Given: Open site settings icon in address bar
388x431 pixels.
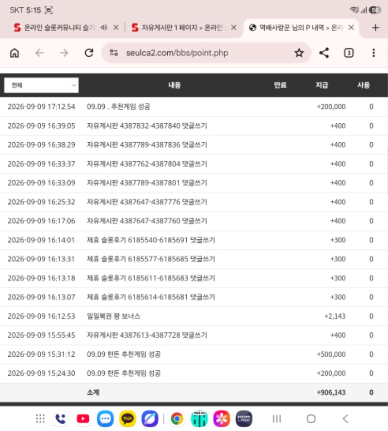Looking at the screenshot, I should [113, 52].
